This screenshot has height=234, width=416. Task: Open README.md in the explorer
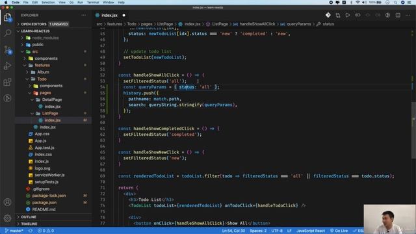[x=44, y=209]
